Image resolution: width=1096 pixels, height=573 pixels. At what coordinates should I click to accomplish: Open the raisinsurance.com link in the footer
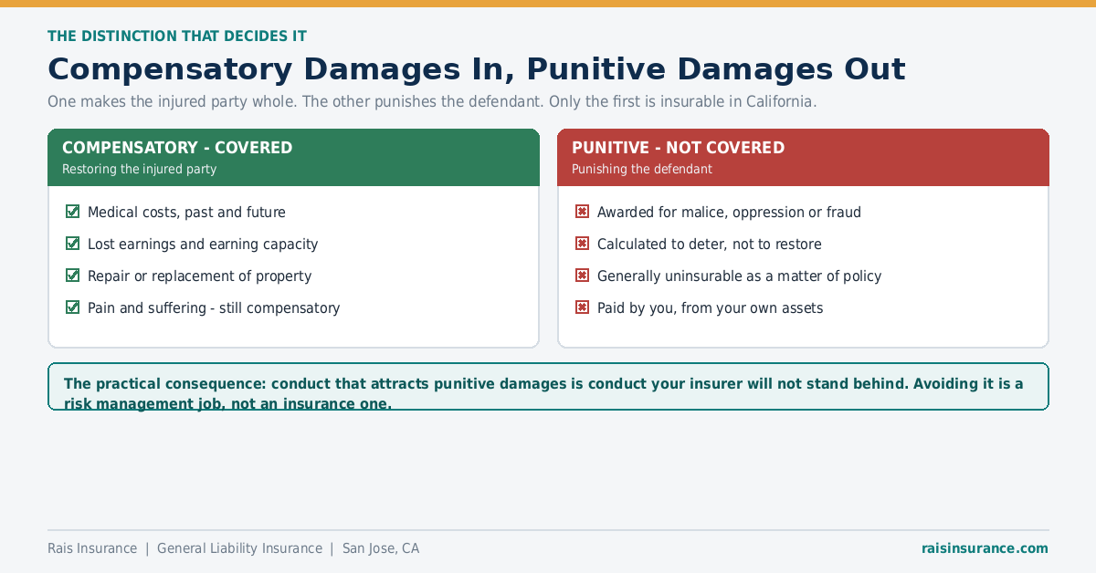(x=985, y=548)
